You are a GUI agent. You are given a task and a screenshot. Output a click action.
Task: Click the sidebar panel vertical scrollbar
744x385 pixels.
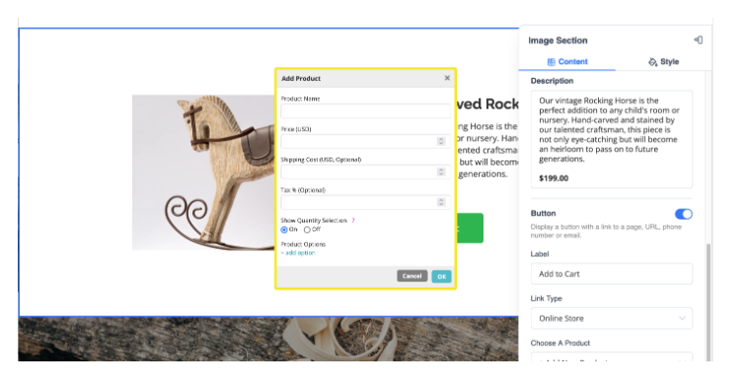tap(707, 302)
